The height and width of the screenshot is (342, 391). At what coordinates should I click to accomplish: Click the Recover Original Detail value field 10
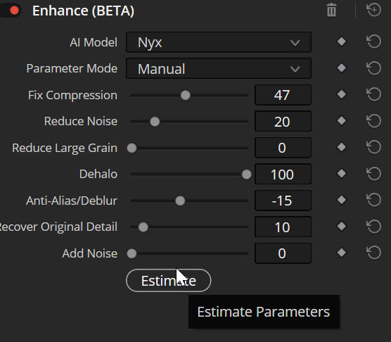(283, 227)
